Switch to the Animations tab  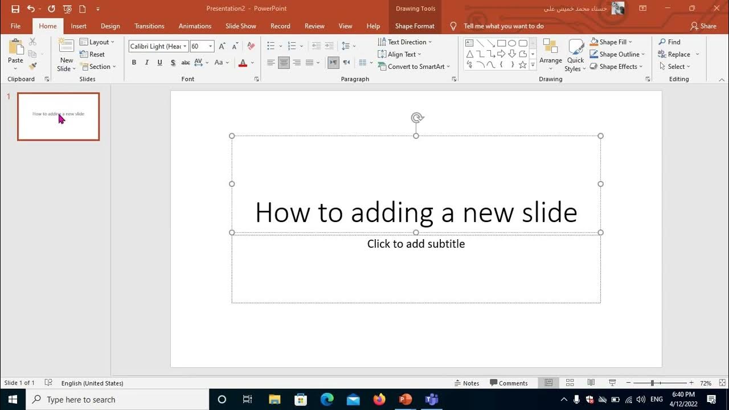tap(195, 26)
